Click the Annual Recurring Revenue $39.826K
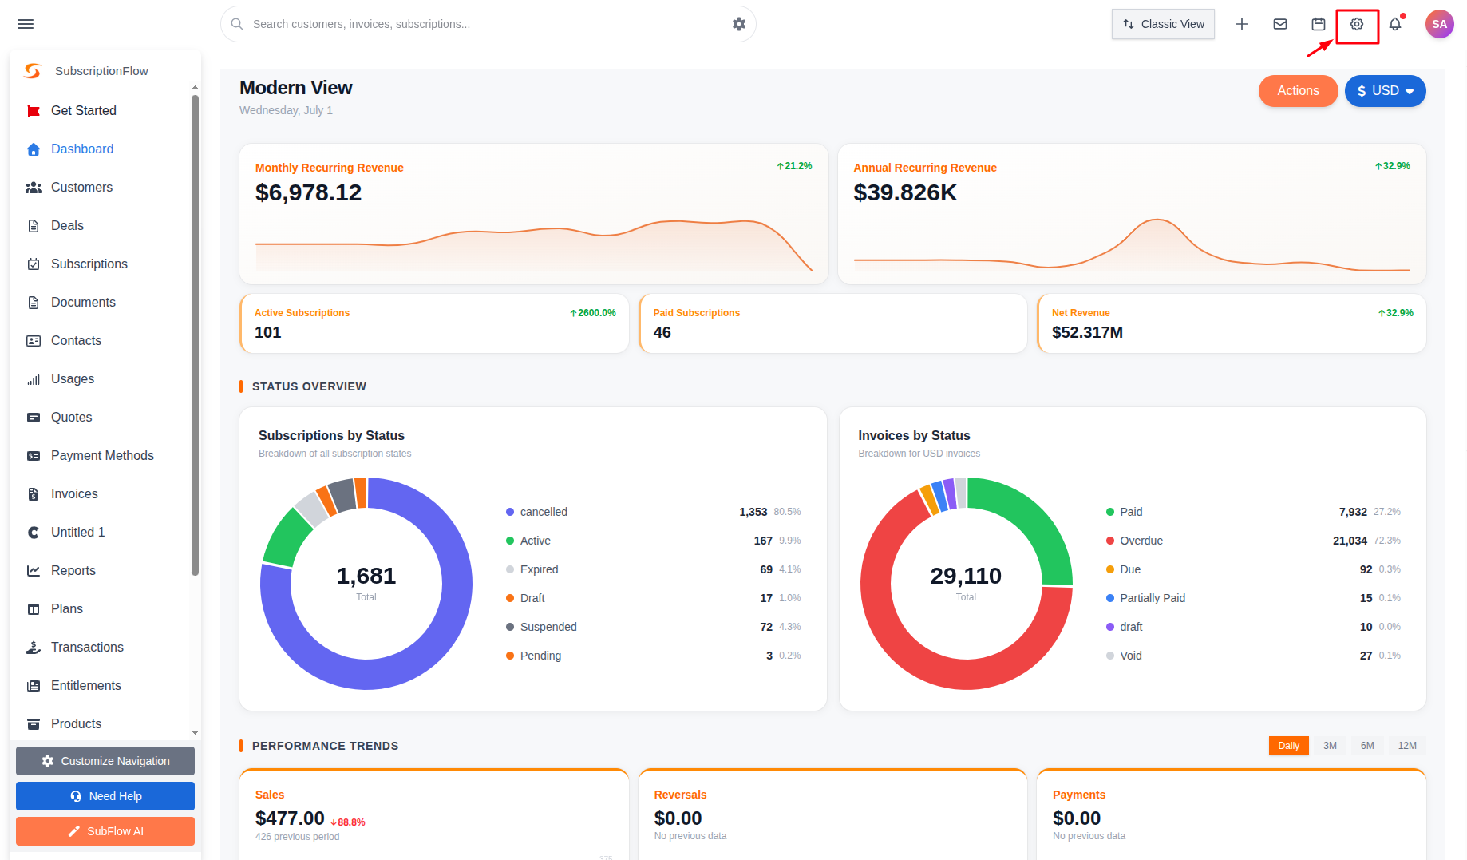 905,192
